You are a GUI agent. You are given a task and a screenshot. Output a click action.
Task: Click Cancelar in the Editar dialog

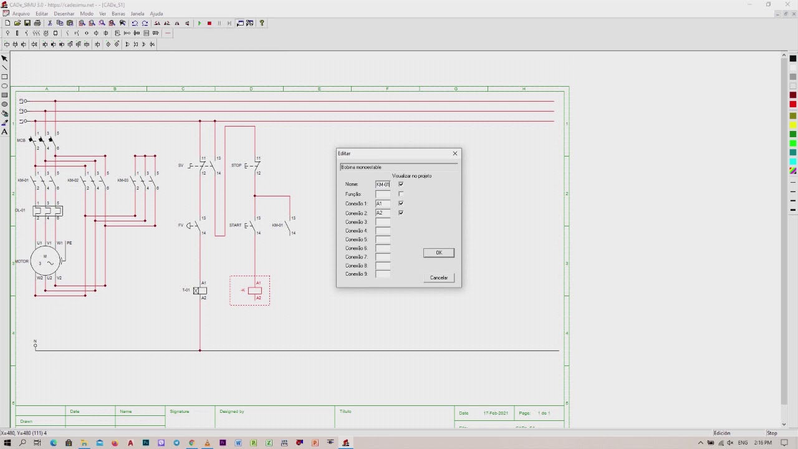pos(439,278)
